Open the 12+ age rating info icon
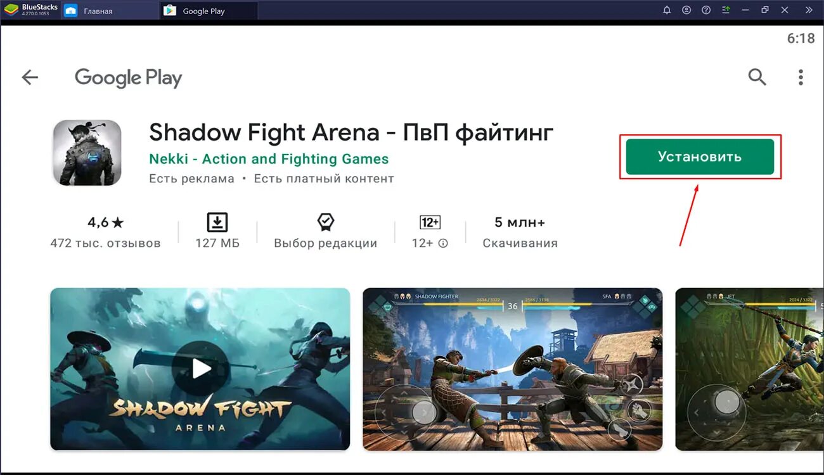824x475 pixels. coord(443,243)
